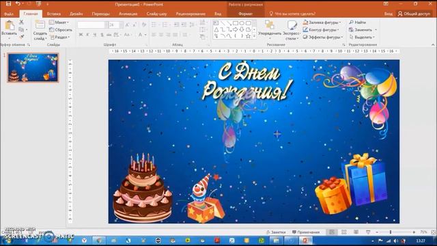This screenshot has height=246, width=437.
Task: Start slideshow from beginning quick access icon
Action: coord(38,4)
